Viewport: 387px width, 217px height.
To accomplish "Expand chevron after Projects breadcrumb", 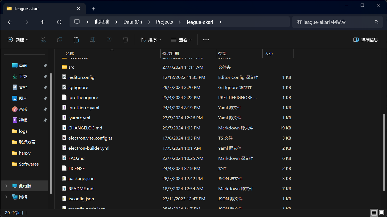I will tap(180, 22).
